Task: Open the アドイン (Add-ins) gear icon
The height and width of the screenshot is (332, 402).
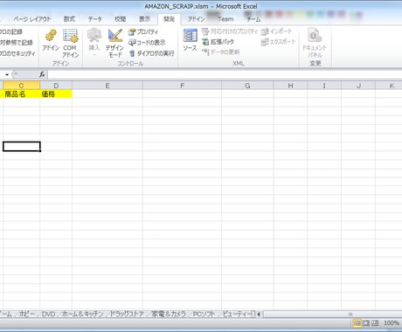Action: (x=51, y=40)
